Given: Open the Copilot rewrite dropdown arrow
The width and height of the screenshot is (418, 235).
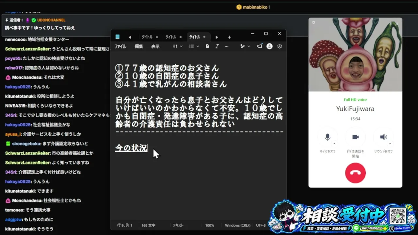Looking at the screenshot, I should 249,46.
